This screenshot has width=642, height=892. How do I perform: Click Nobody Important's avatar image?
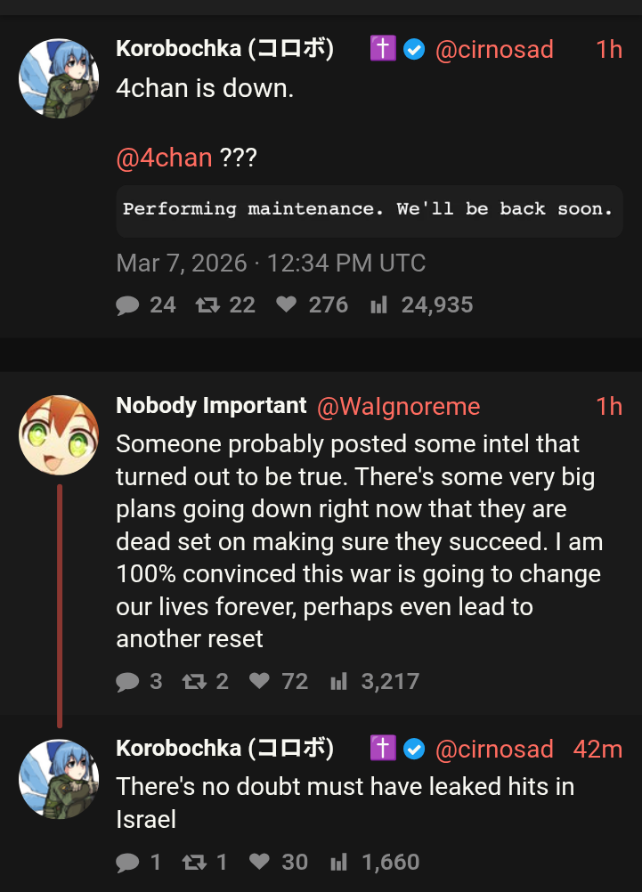point(59,435)
